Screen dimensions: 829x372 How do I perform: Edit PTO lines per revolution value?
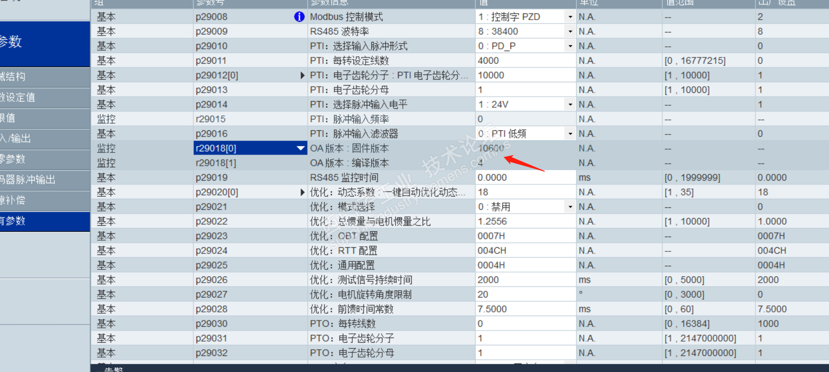click(526, 324)
